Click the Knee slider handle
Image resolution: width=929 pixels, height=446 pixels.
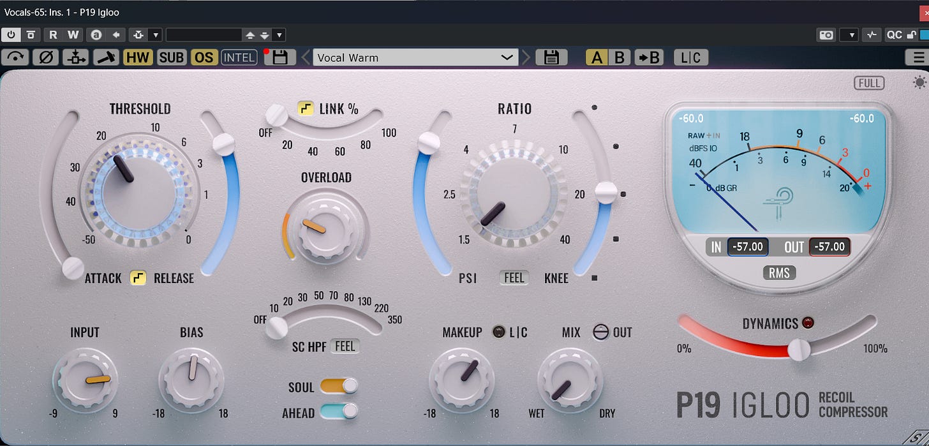click(606, 191)
